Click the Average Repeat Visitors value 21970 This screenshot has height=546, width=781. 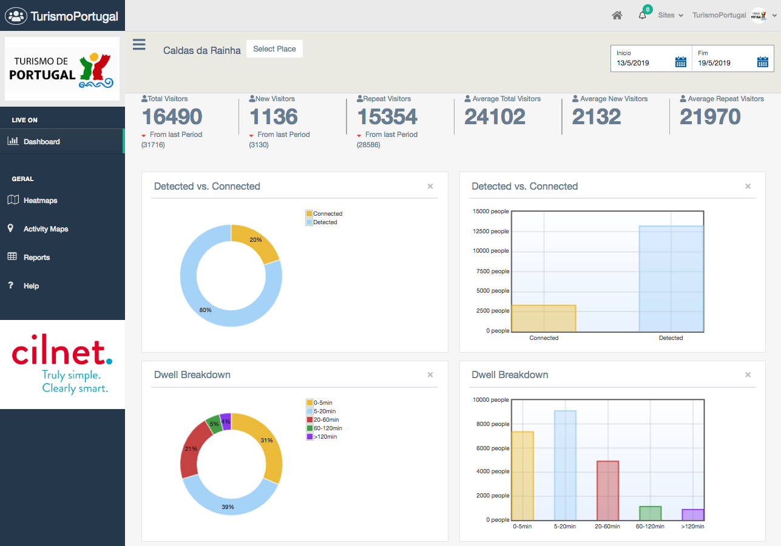[710, 116]
